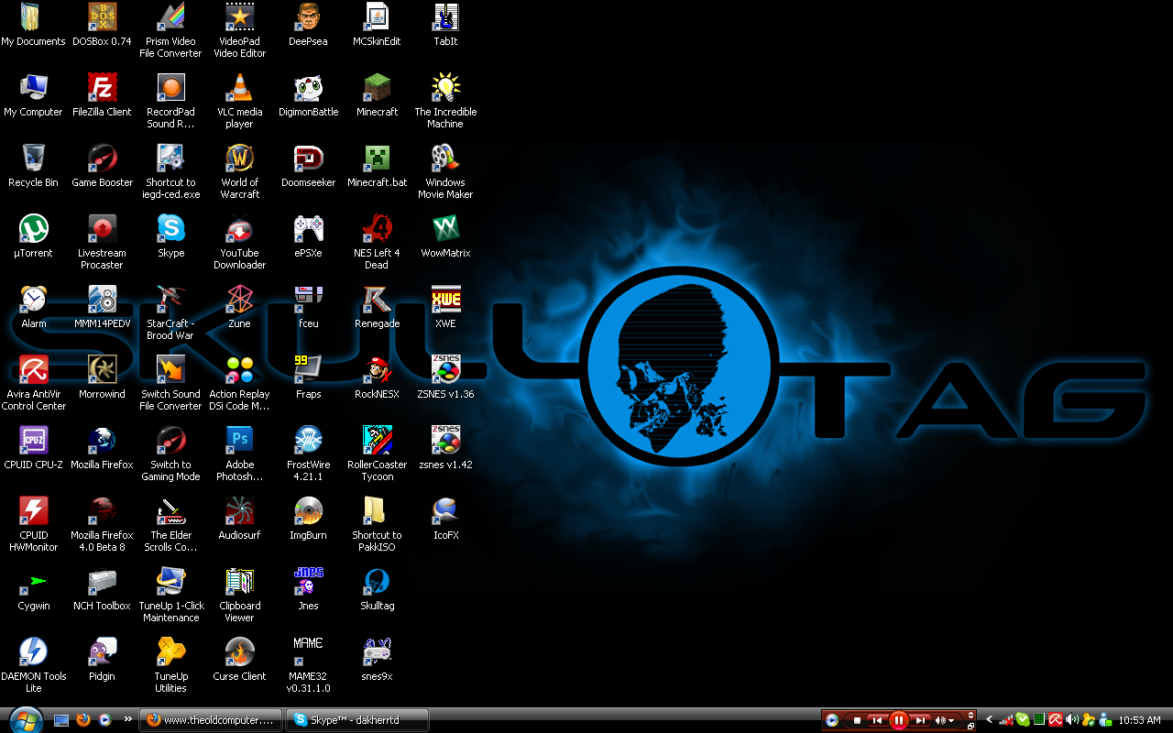Click the Avira AntiVir tray icon
This screenshot has width=1173, height=733.
tap(1055, 720)
